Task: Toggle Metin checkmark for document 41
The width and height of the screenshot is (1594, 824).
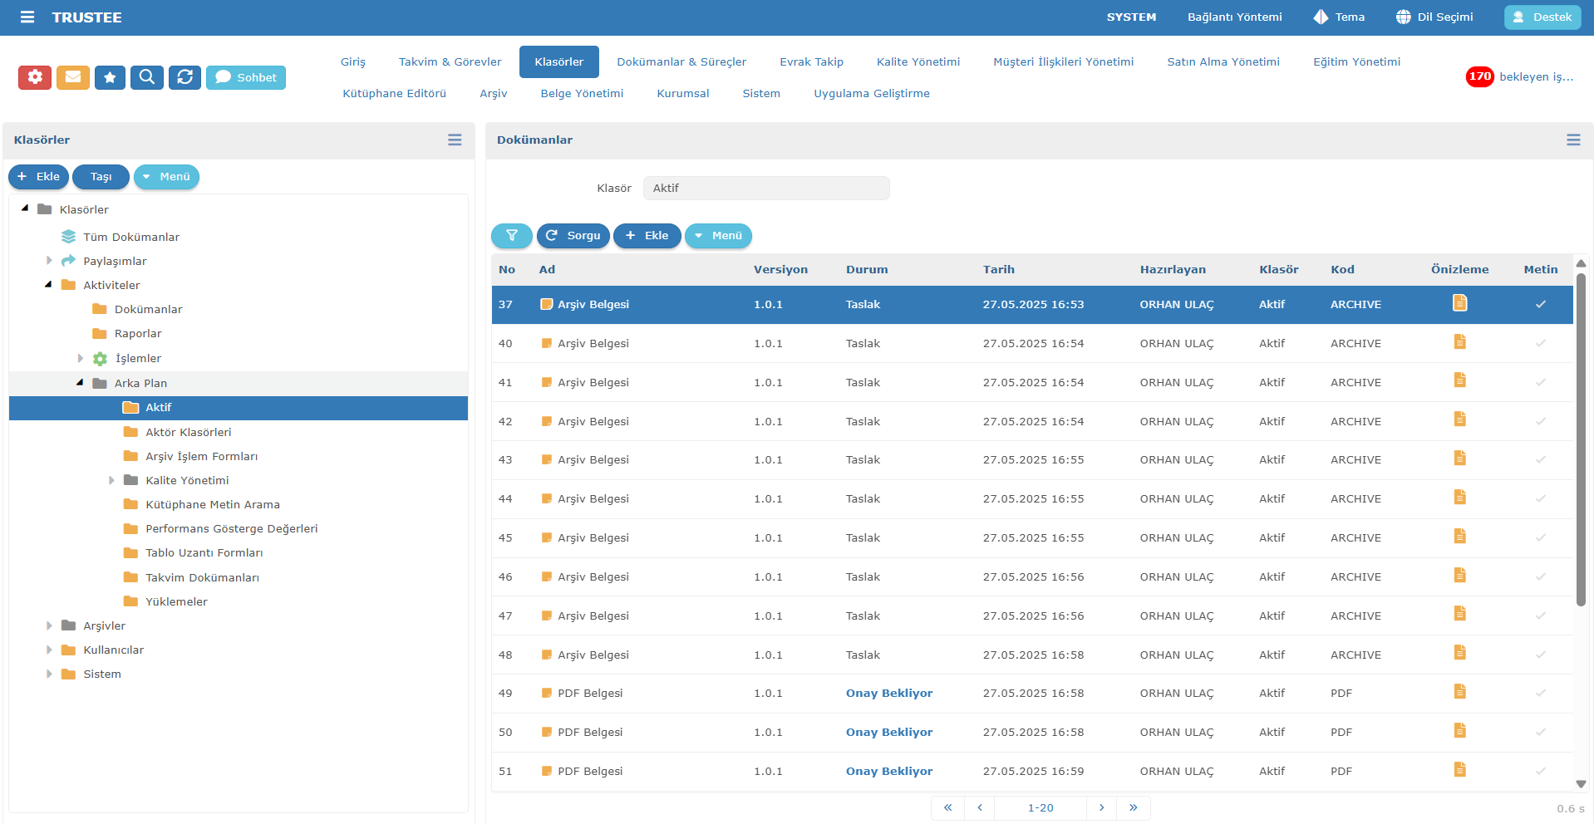Action: coord(1540,383)
